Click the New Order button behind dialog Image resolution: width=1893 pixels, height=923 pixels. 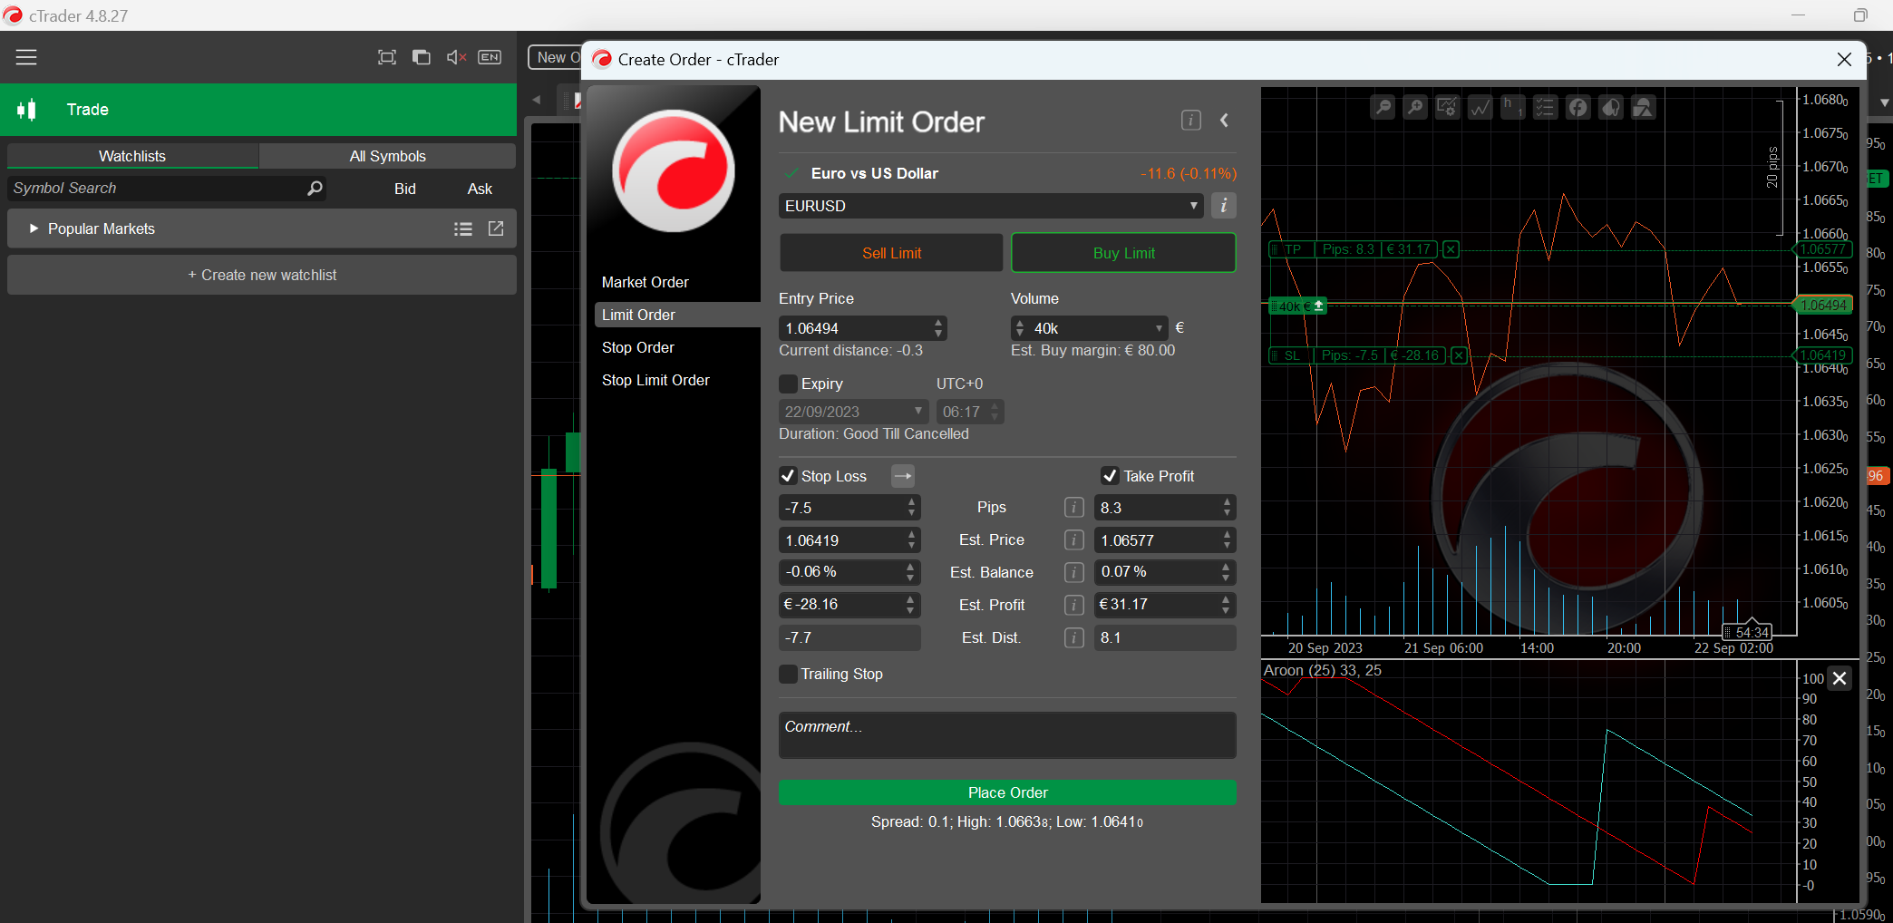click(x=556, y=57)
